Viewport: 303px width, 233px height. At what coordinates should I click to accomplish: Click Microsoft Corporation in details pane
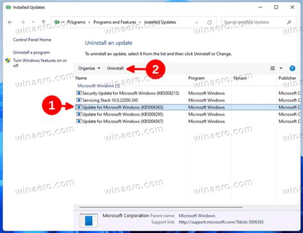tap(126, 216)
